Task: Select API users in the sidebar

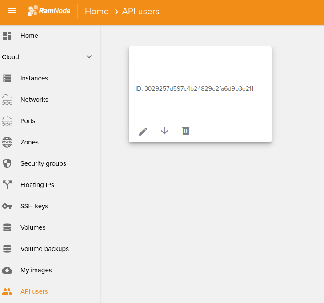Action: [34, 291]
